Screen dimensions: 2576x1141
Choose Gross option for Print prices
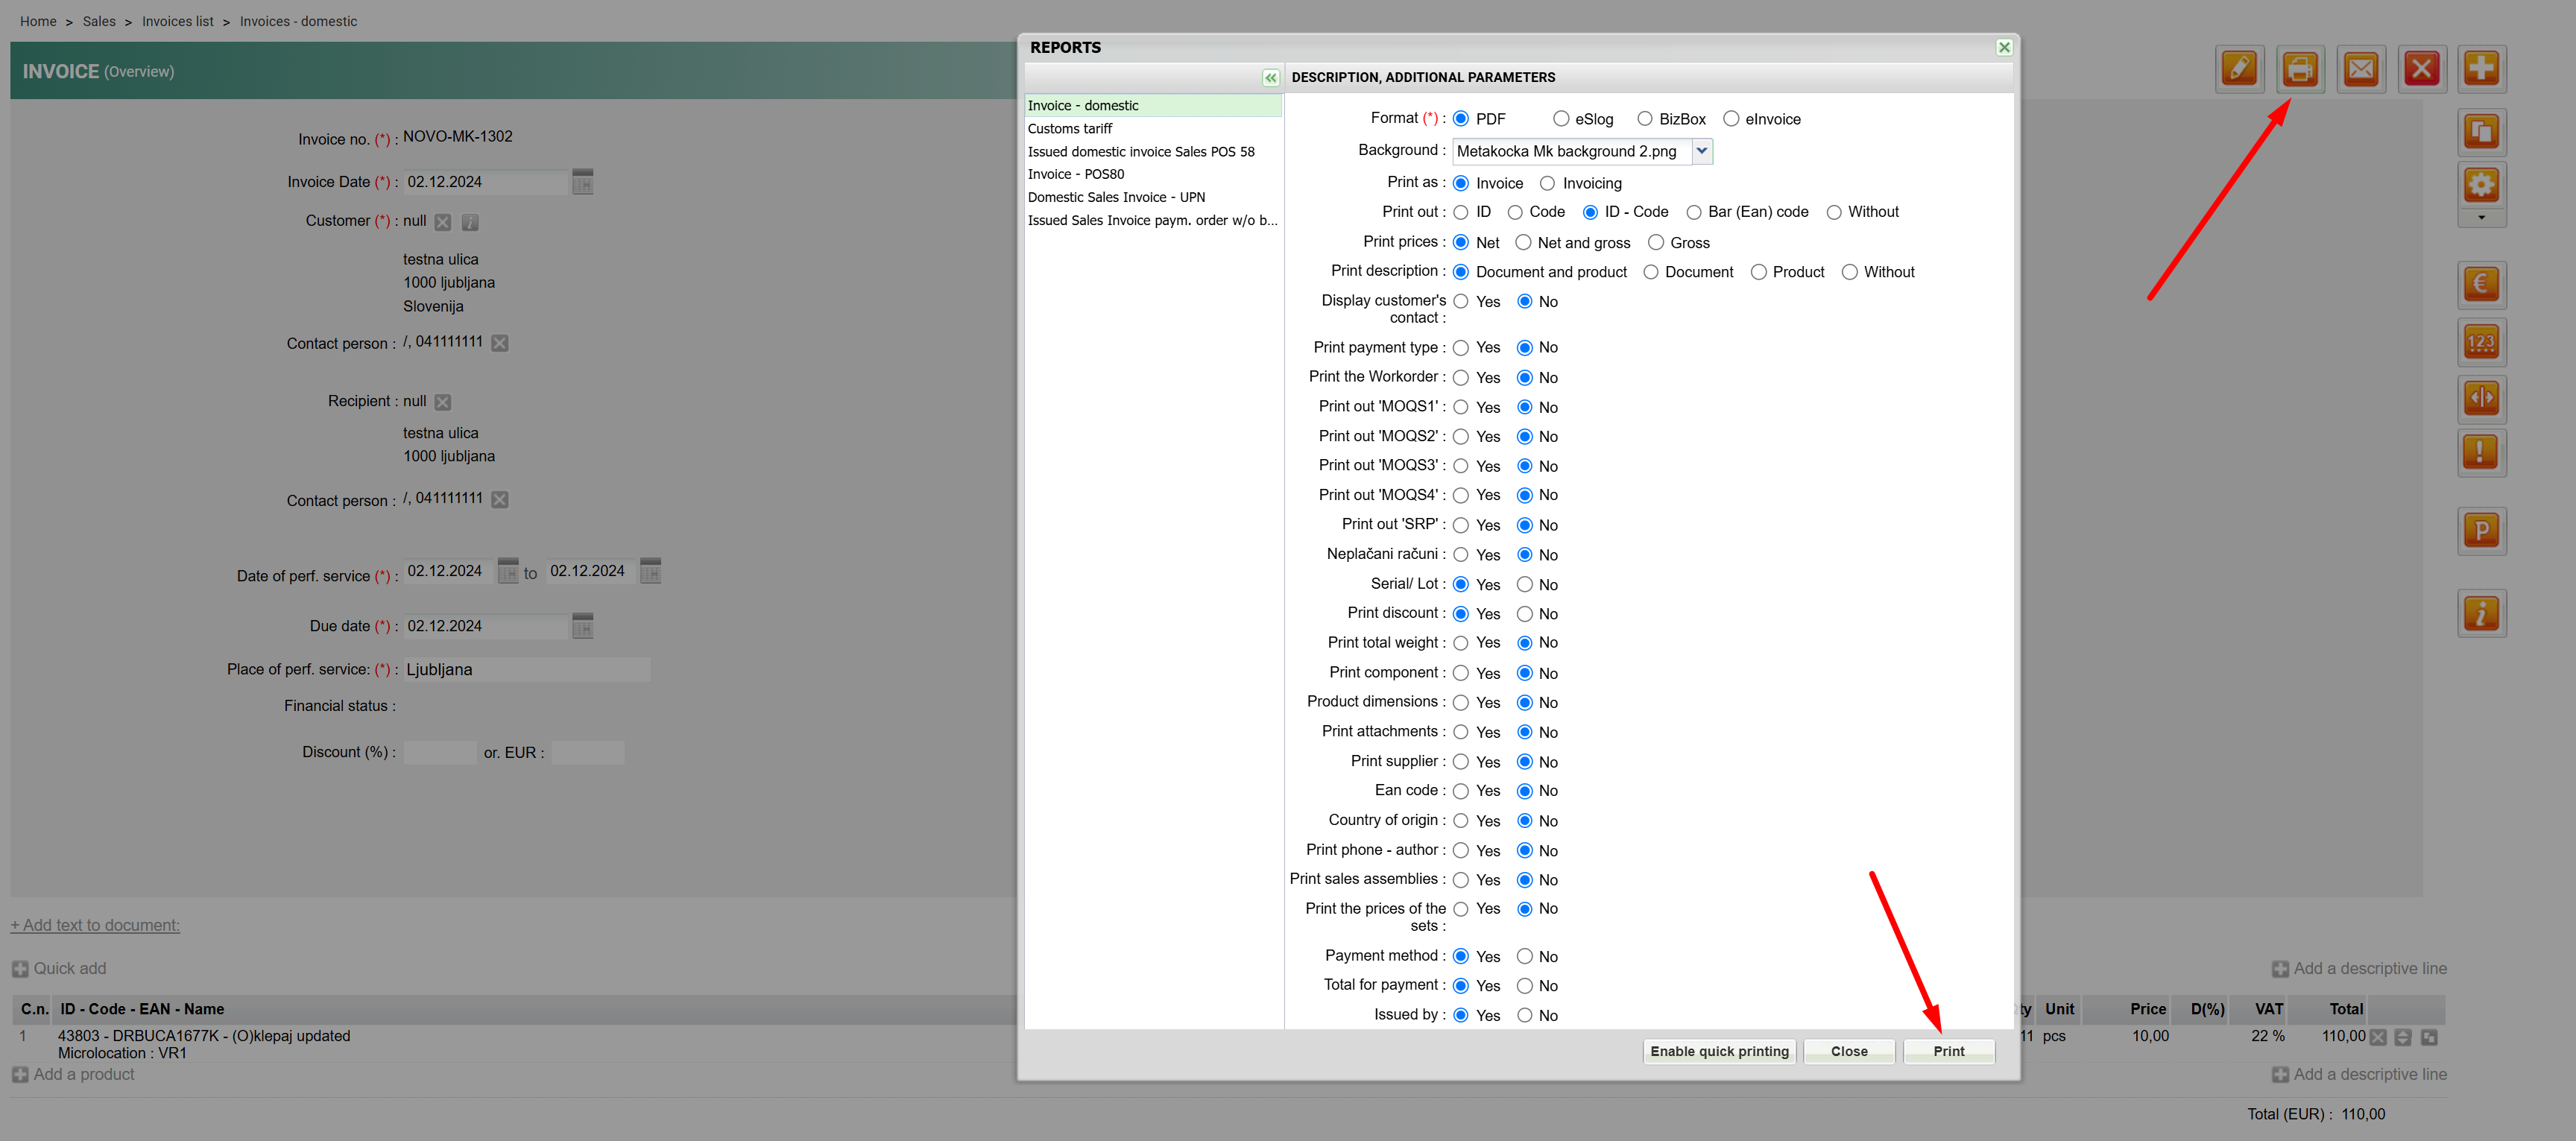tap(1656, 243)
